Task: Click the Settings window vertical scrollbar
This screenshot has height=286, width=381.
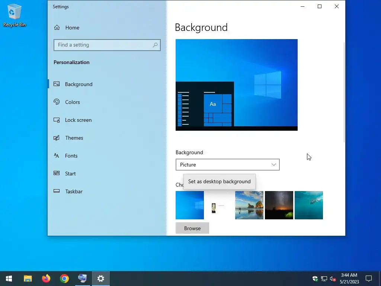Action: pos(344,92)
